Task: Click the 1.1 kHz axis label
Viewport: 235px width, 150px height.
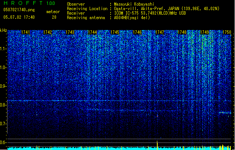Action: (3, 49)
